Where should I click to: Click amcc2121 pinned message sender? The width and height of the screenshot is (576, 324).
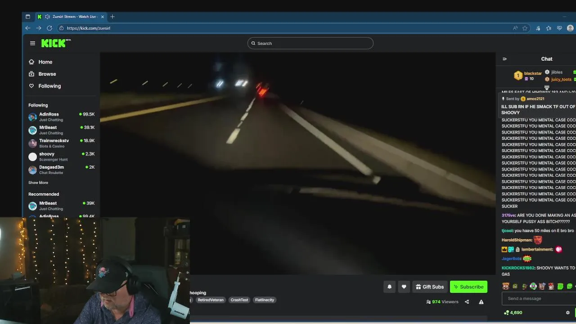tap(535, 99)
